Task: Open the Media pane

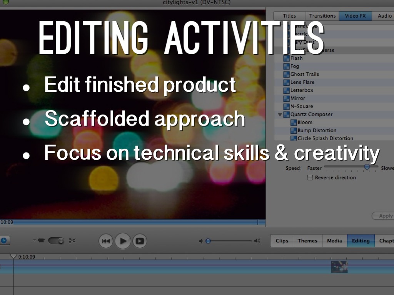Action: [334, 241]
